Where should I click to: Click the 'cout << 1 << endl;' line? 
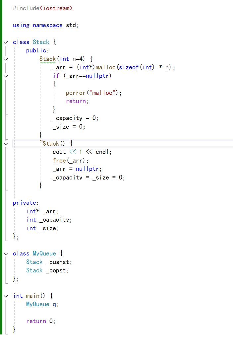[82, 152]
